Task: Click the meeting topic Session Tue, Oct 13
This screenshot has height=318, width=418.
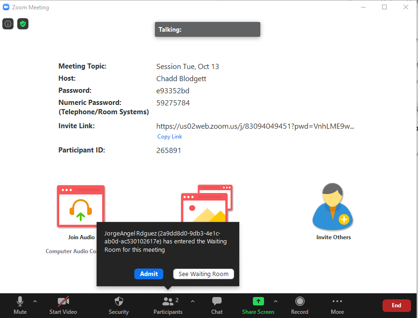Action: tap(188, 67)
